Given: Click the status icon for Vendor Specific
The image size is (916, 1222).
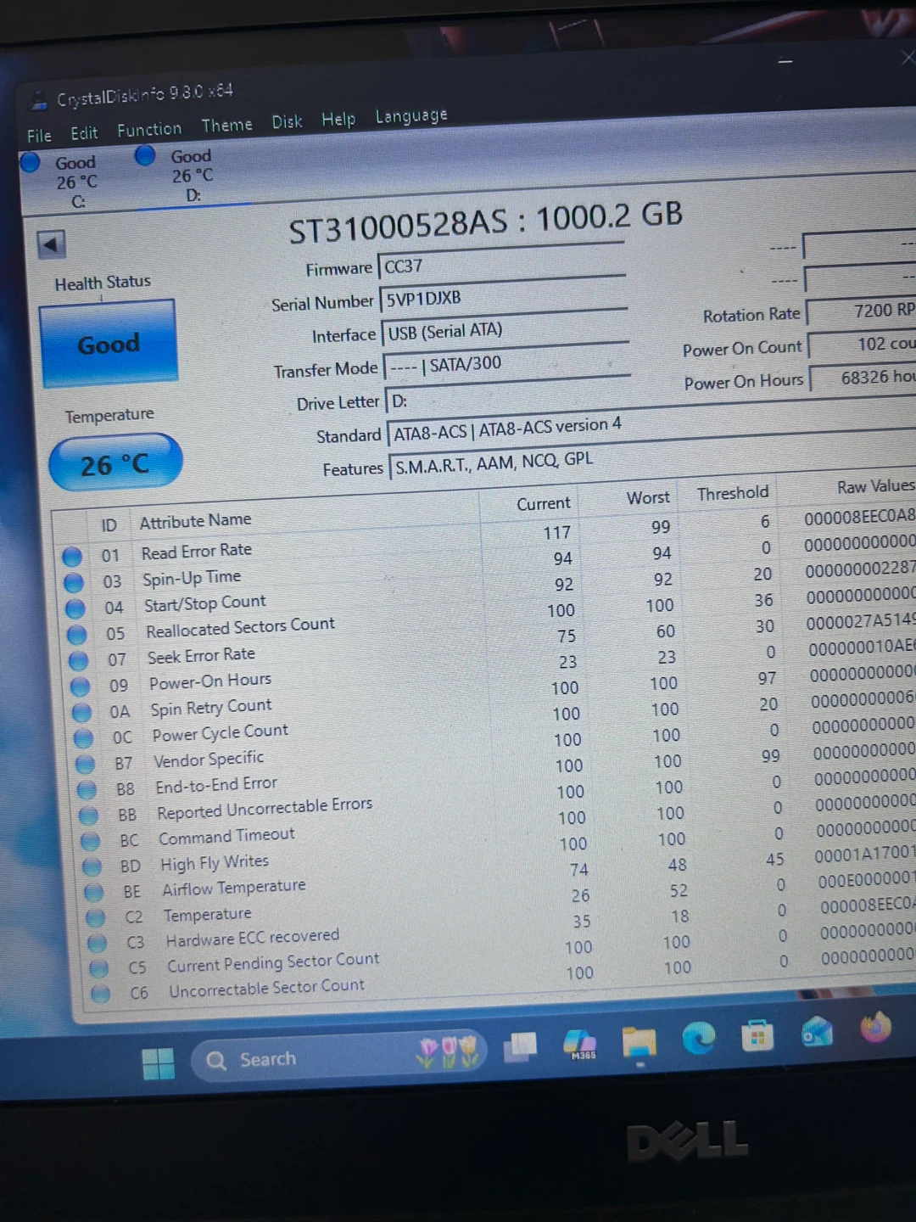Looking at the screenshot, I should tap(86, 765).
